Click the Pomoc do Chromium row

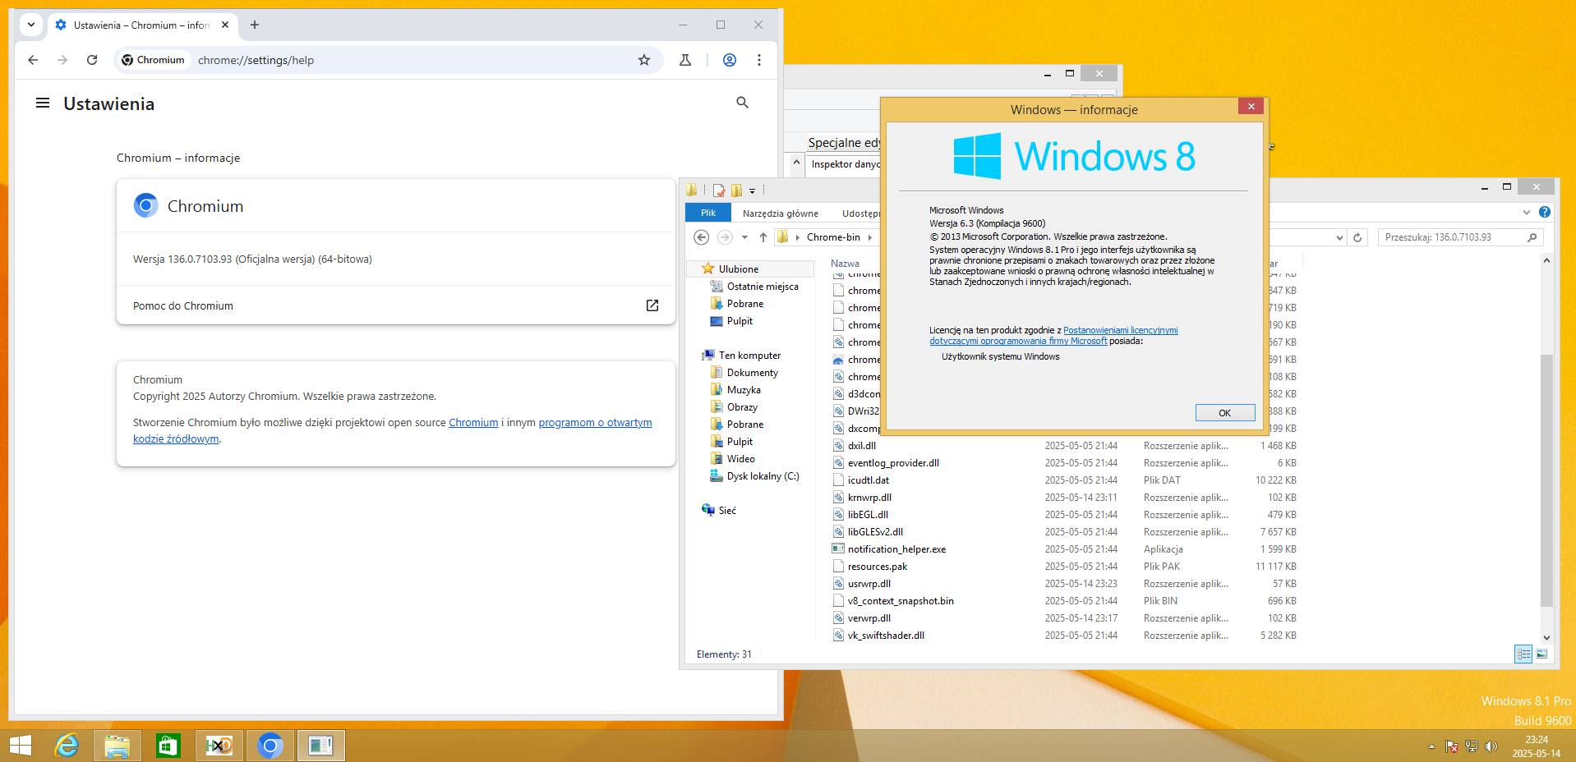(396, 305)
